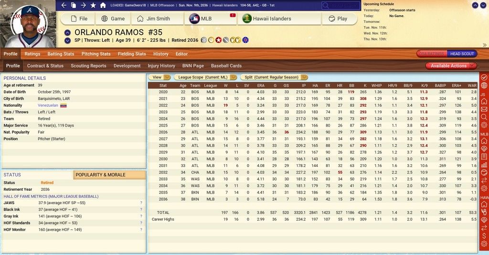Click the checkmark icon atop right sidebar
This screenshot has width=489, height=255.
click(x=484, y=77)
